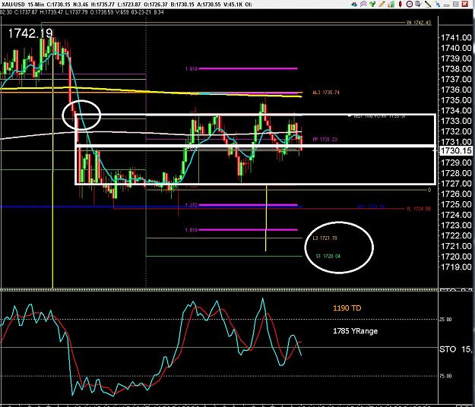Select the HL3 1735.74 level label

pyautogui.click(x=326, y=93)
